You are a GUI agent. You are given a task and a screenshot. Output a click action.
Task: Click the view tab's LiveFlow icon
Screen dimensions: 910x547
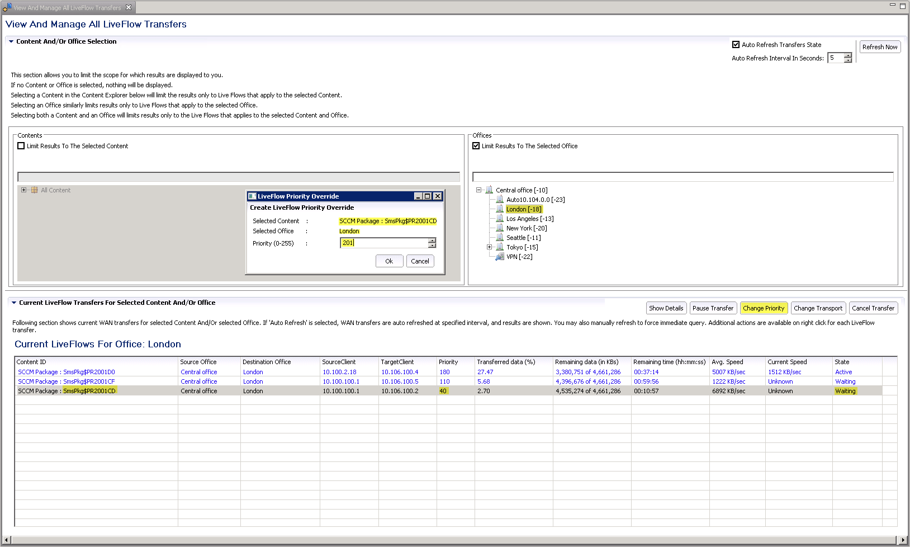(x=7, y=7)
